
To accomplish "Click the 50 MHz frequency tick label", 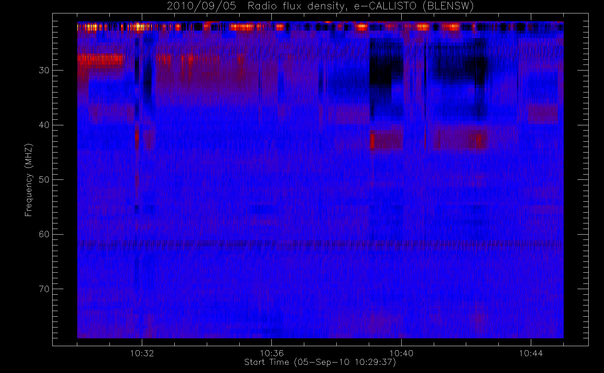I will point(44,180).
